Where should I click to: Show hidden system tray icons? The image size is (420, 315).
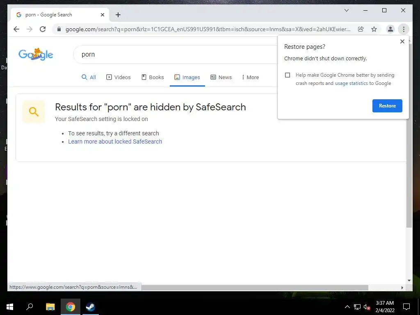click(347, 307)
